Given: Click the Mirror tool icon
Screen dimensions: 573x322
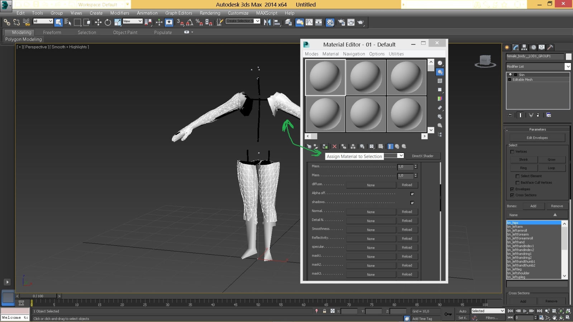Looking at the screenshot, I should tap(267, 22).
